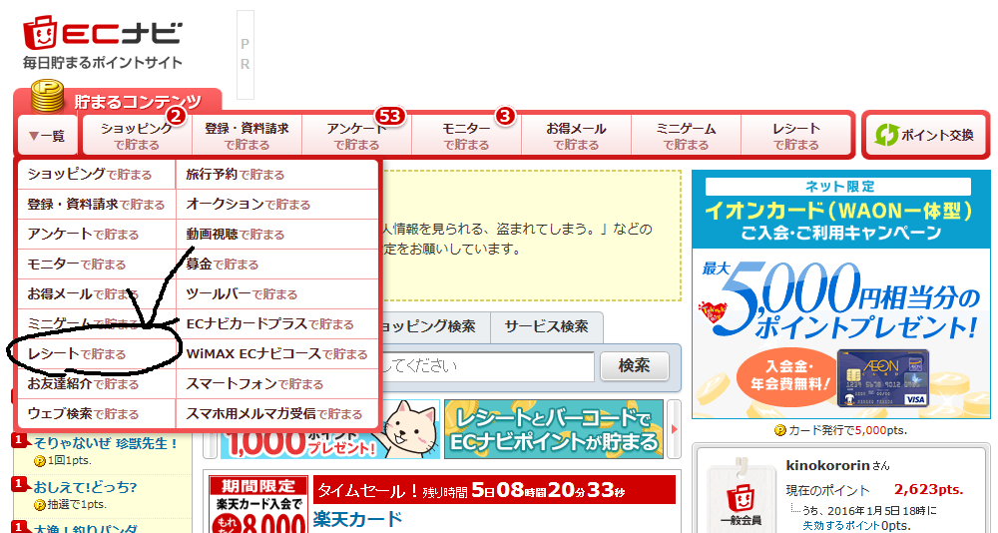This screenshot has width=998, height=533.
Task: Open レシートで貯まる top navigation tab
Action: pyautogui.click(x=796, y=136)
